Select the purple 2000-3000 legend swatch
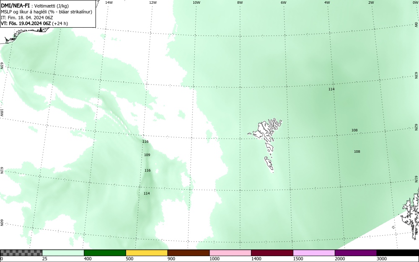 [356, 253]
